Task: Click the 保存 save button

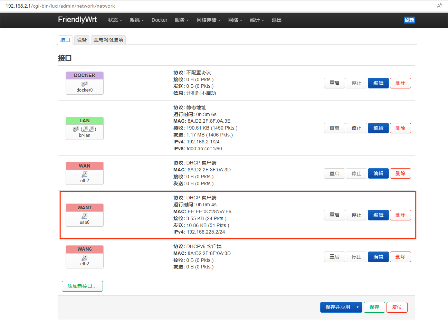Action: (x=374, y=307)
